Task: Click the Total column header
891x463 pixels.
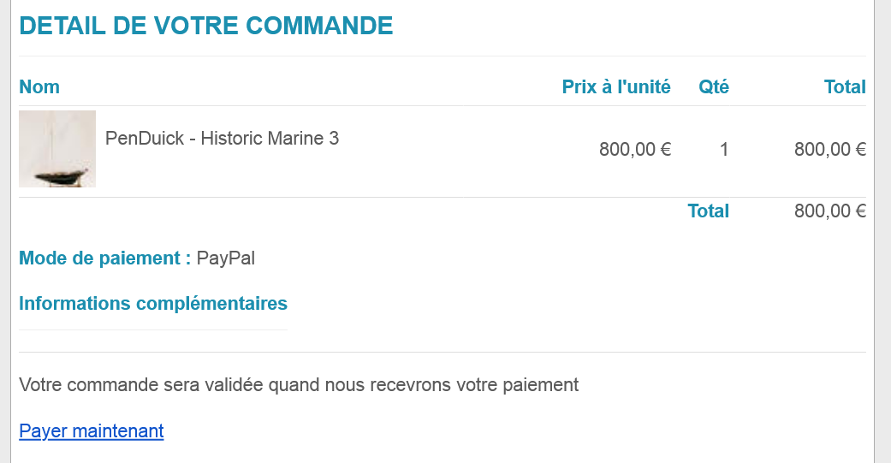Action: point(845,86)
